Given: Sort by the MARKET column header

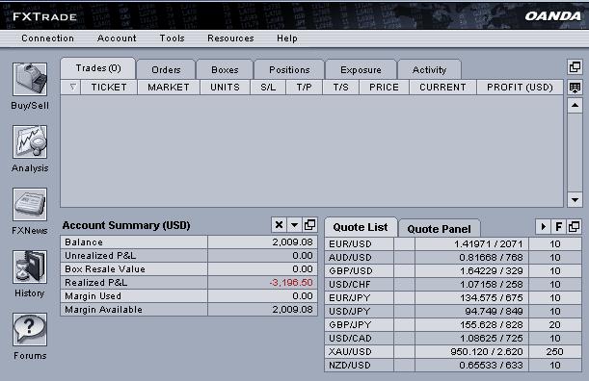Looking at the screenshot, I should tap(169, 87).
